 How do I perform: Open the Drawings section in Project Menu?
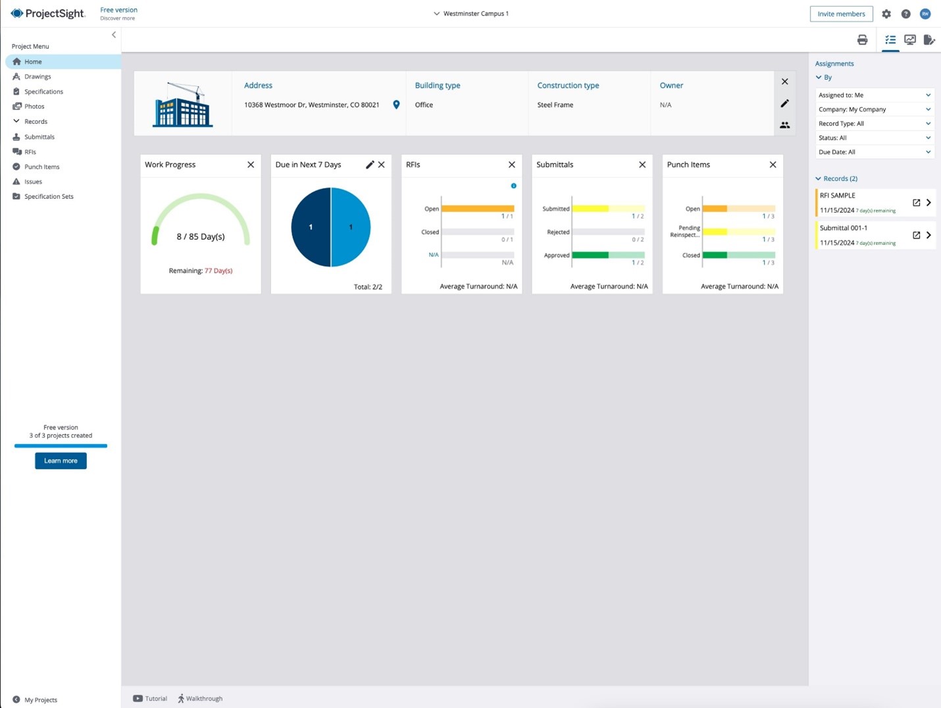pos(38,76)
